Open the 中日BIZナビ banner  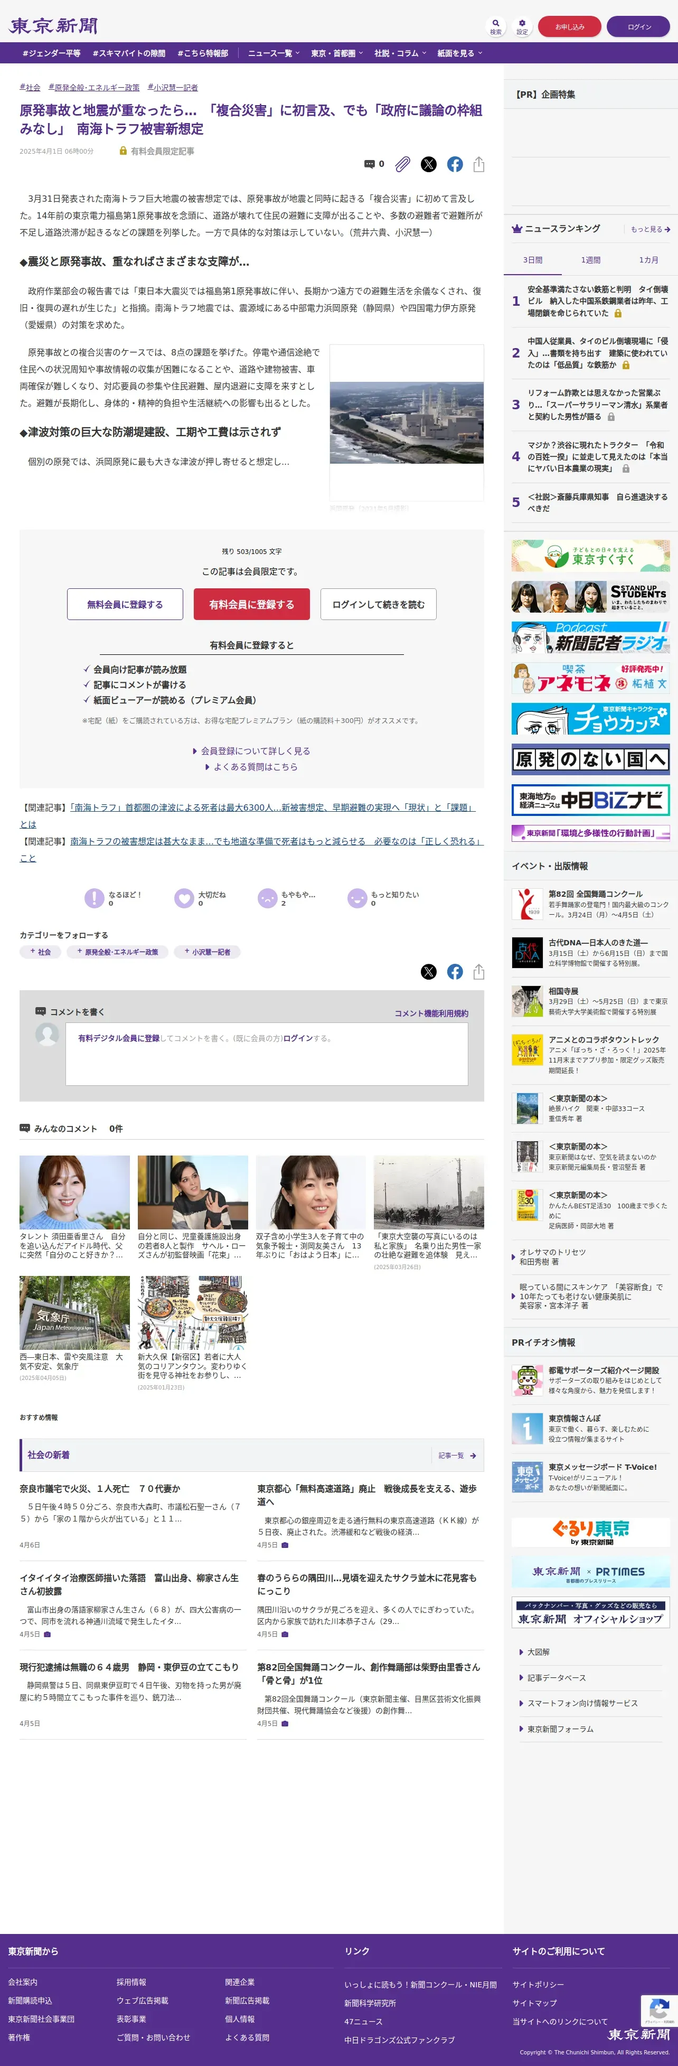pyautogui.click(x=590, y=800)
